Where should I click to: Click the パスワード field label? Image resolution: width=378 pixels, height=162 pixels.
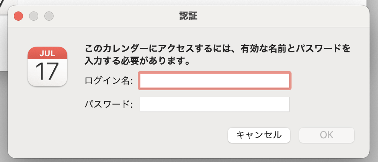[109, 104]
